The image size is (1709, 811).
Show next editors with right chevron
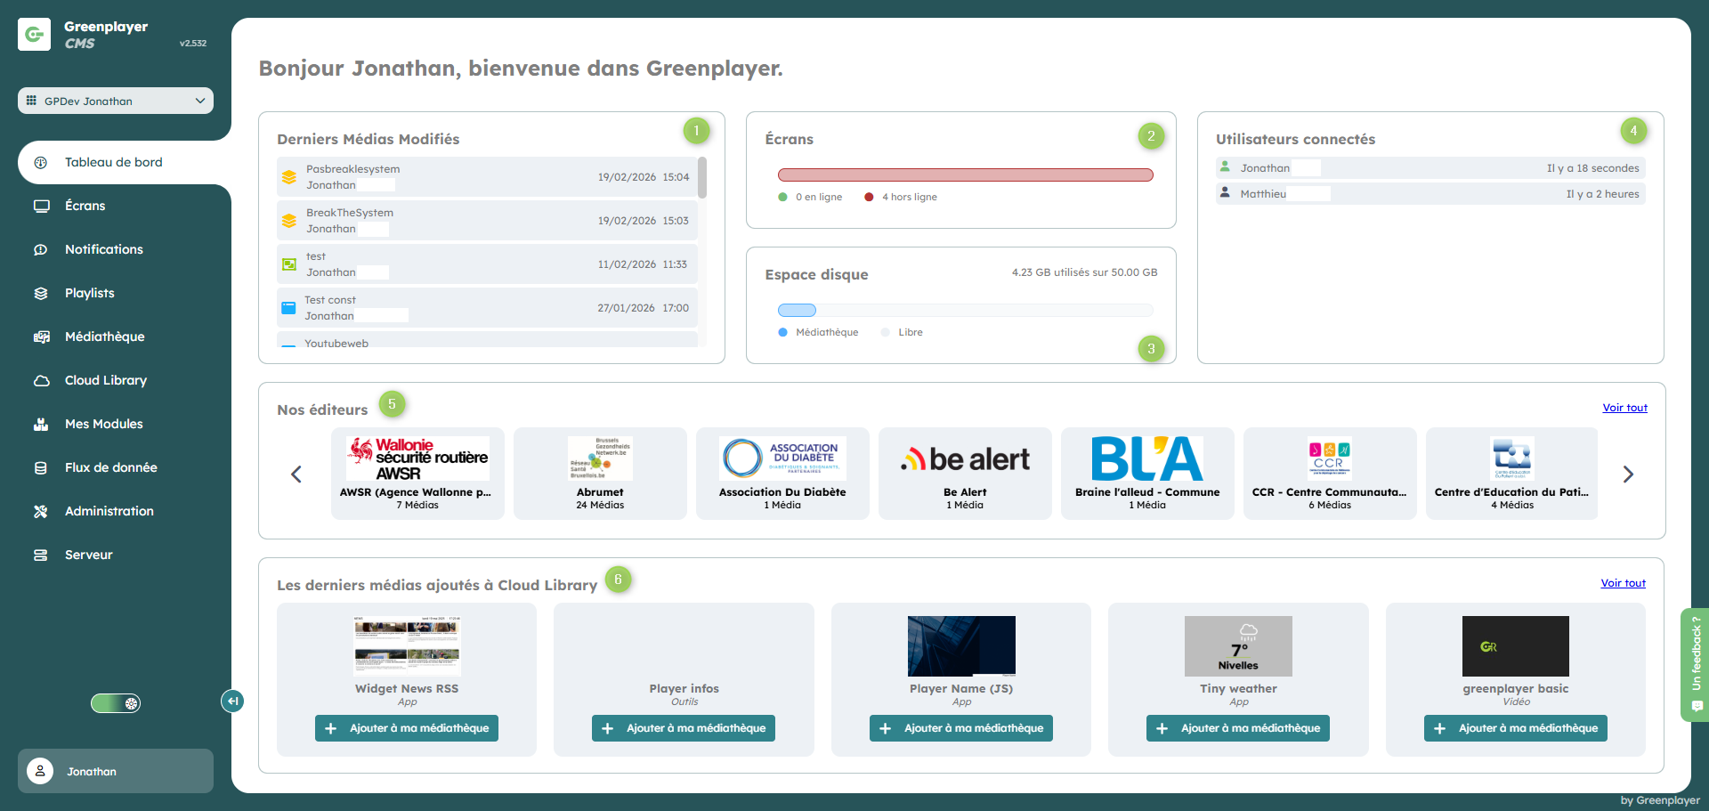pos(1628,474)
